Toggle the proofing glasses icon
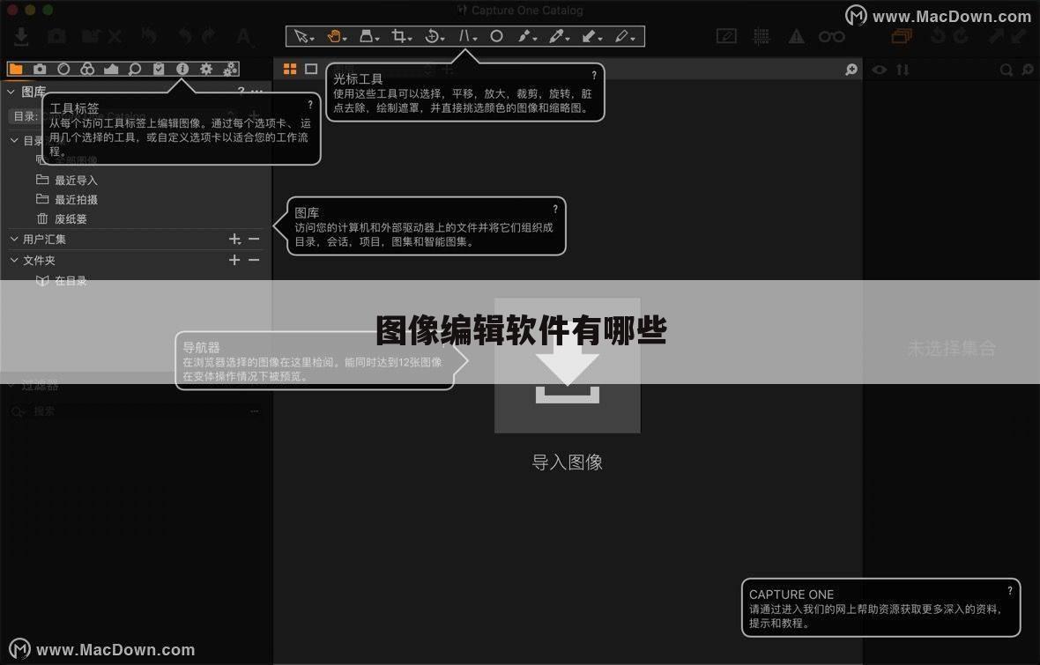This screenshot has height=665, width=1040. click(832, 37)
